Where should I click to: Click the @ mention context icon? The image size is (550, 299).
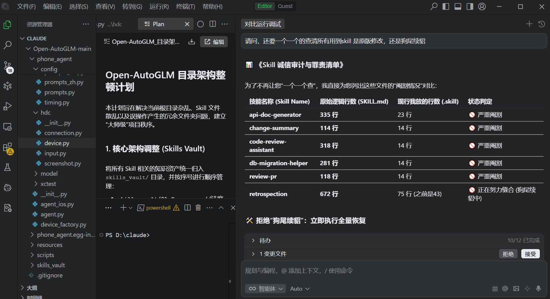[x=505, y=289]
